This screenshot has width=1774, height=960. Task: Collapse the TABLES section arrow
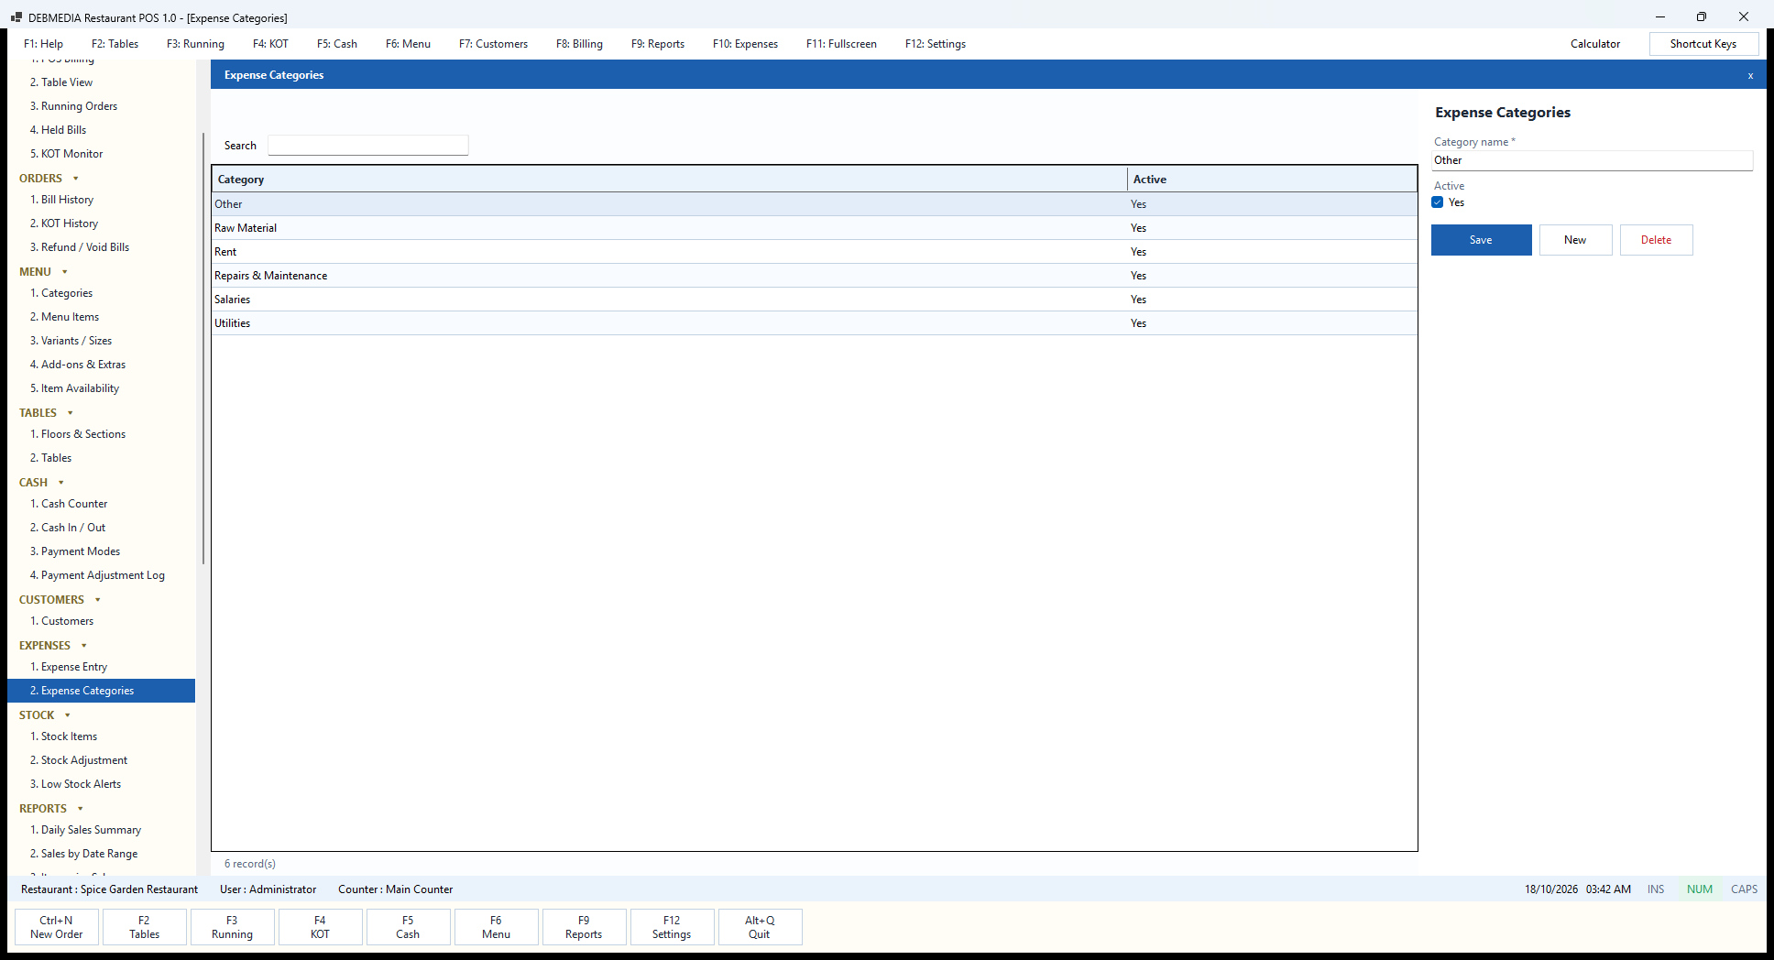(x=71, y=413)
